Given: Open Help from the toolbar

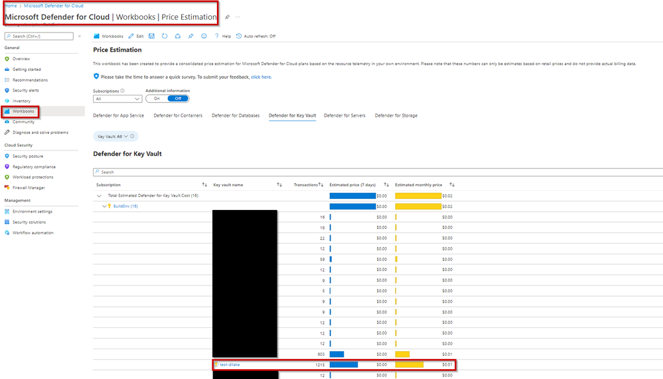Looking at the screenshot, I should (223, 36).
